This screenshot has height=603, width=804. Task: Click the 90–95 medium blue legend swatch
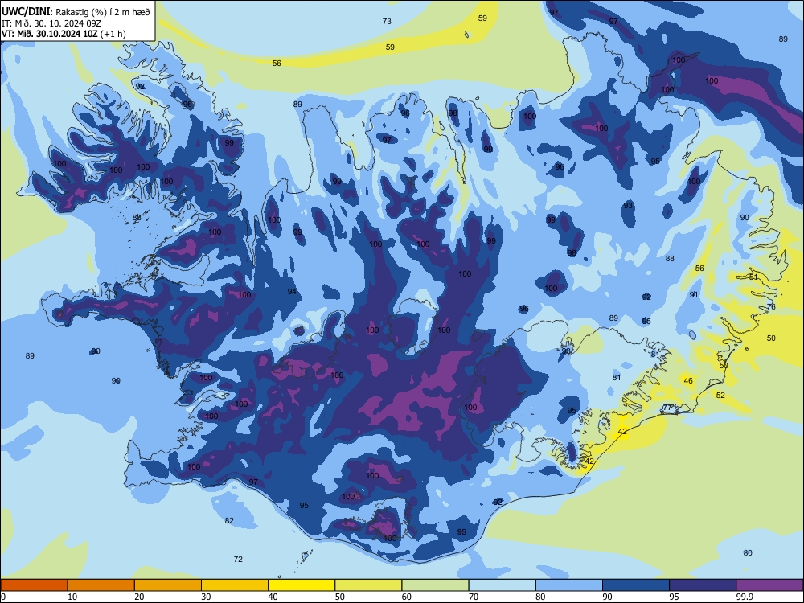[x=636, y=585]
